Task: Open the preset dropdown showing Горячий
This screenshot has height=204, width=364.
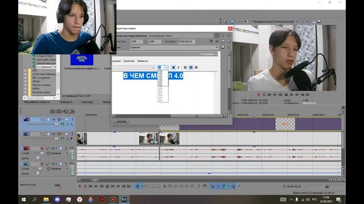Action: [217, 48]
